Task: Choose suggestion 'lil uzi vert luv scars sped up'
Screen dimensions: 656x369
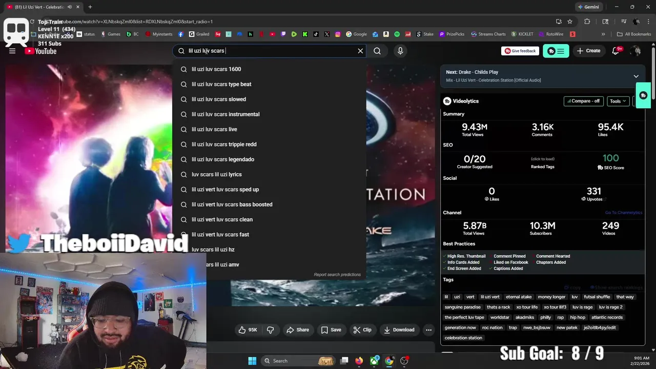Action: coord(270,190)
